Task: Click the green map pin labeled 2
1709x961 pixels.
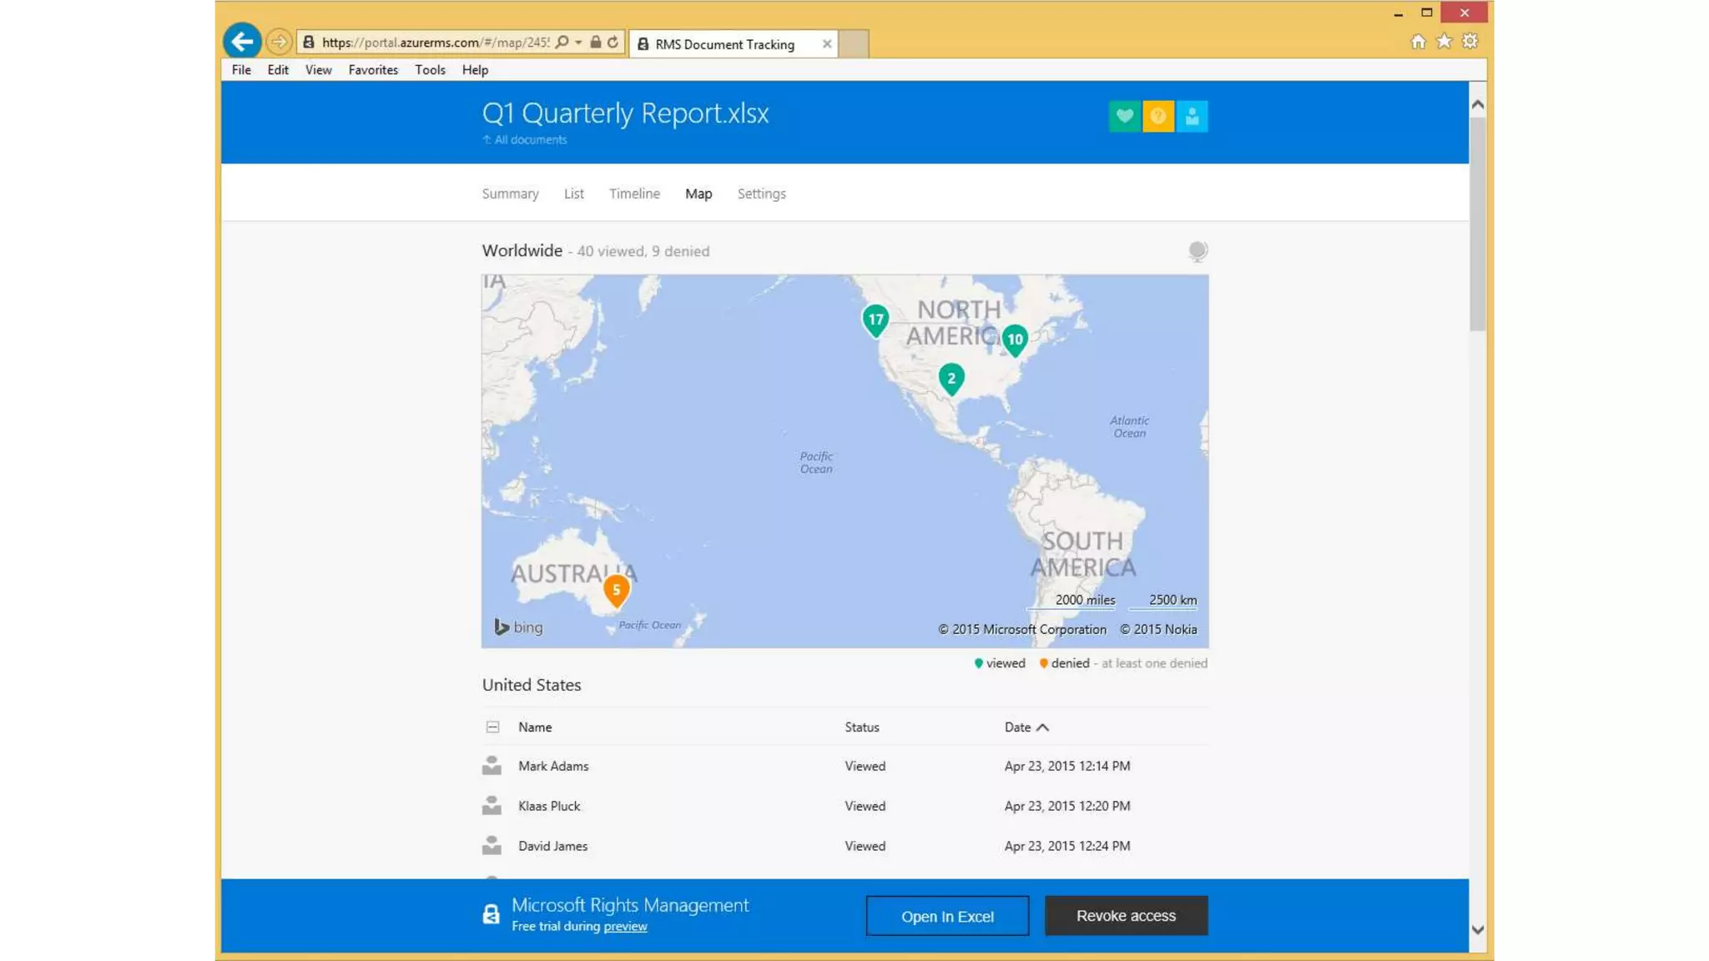Action: (x=951, y=378)
